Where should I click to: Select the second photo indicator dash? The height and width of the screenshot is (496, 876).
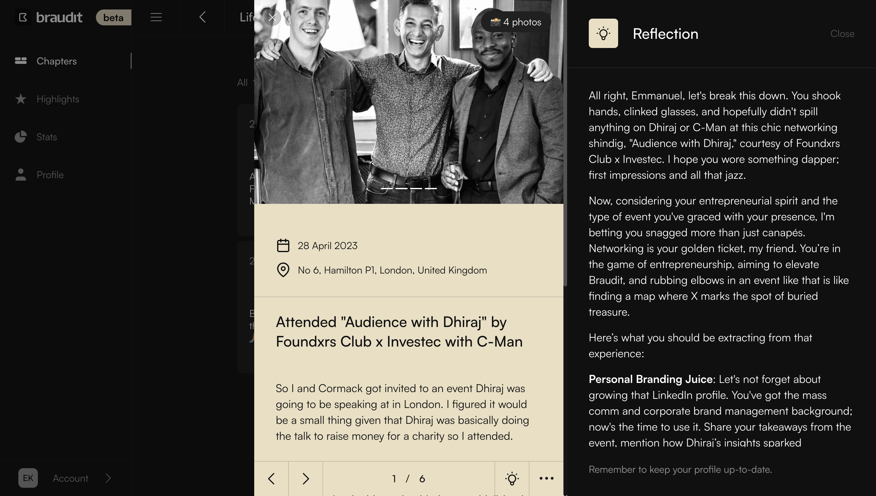coord(401,188)
